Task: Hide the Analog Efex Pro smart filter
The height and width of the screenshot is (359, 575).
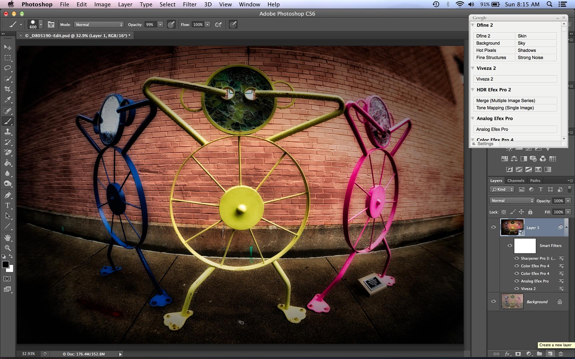Action: tap(516, 281)
